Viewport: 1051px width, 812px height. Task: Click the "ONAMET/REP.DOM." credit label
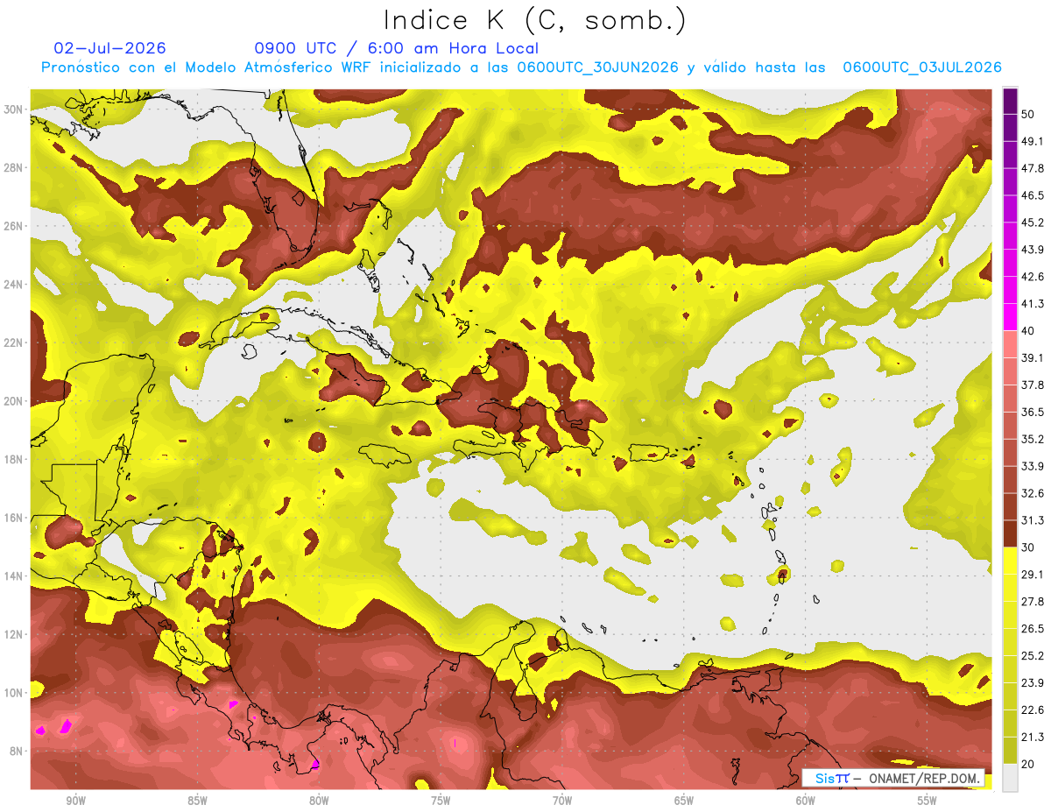[x=925, y=778]
